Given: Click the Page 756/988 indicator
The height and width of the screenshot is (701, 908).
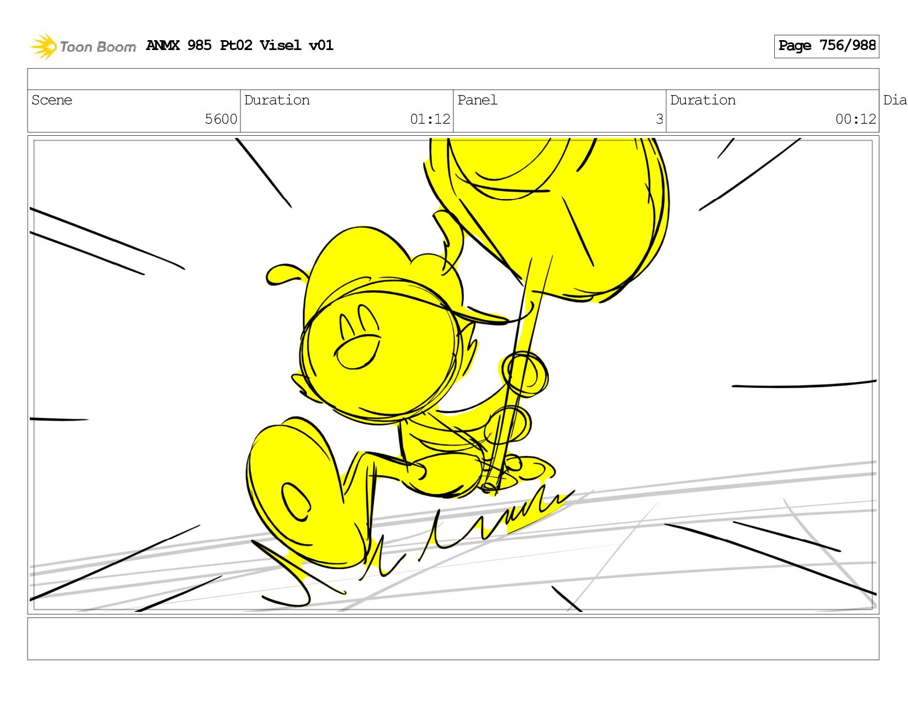Looking at the screenshot, I should click(827, 46).
